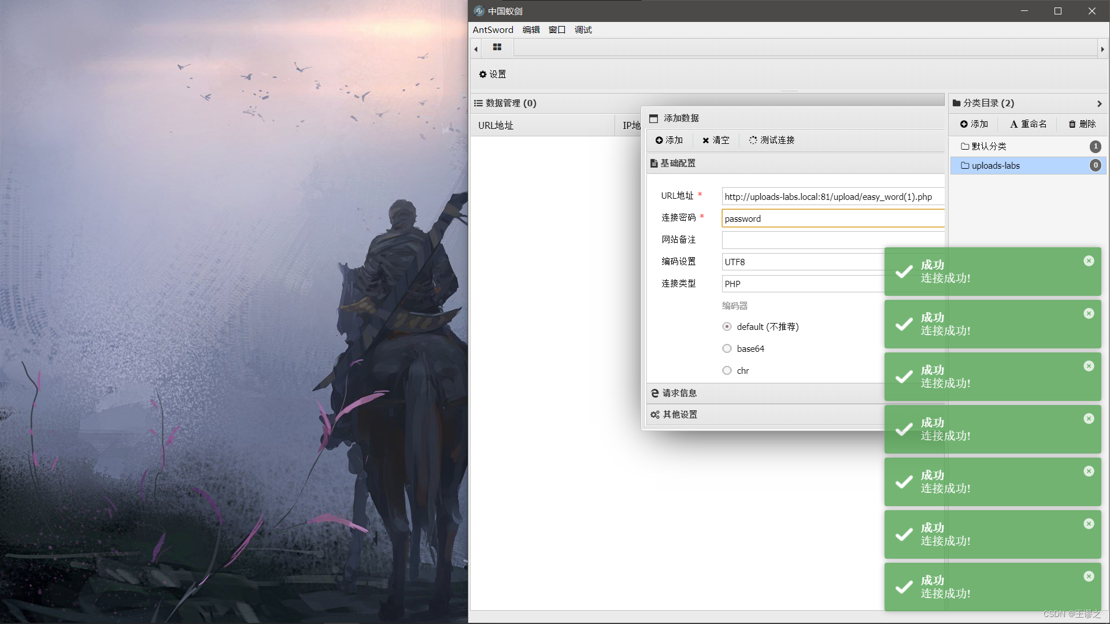Collapse the 分类目录 panel with the chevron

(1099, 103)
